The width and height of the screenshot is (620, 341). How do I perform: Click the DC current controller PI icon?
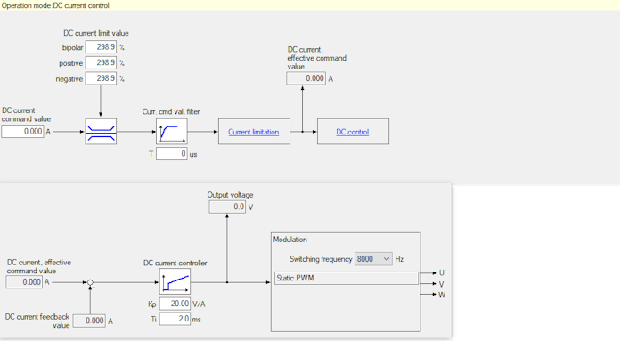175,281
